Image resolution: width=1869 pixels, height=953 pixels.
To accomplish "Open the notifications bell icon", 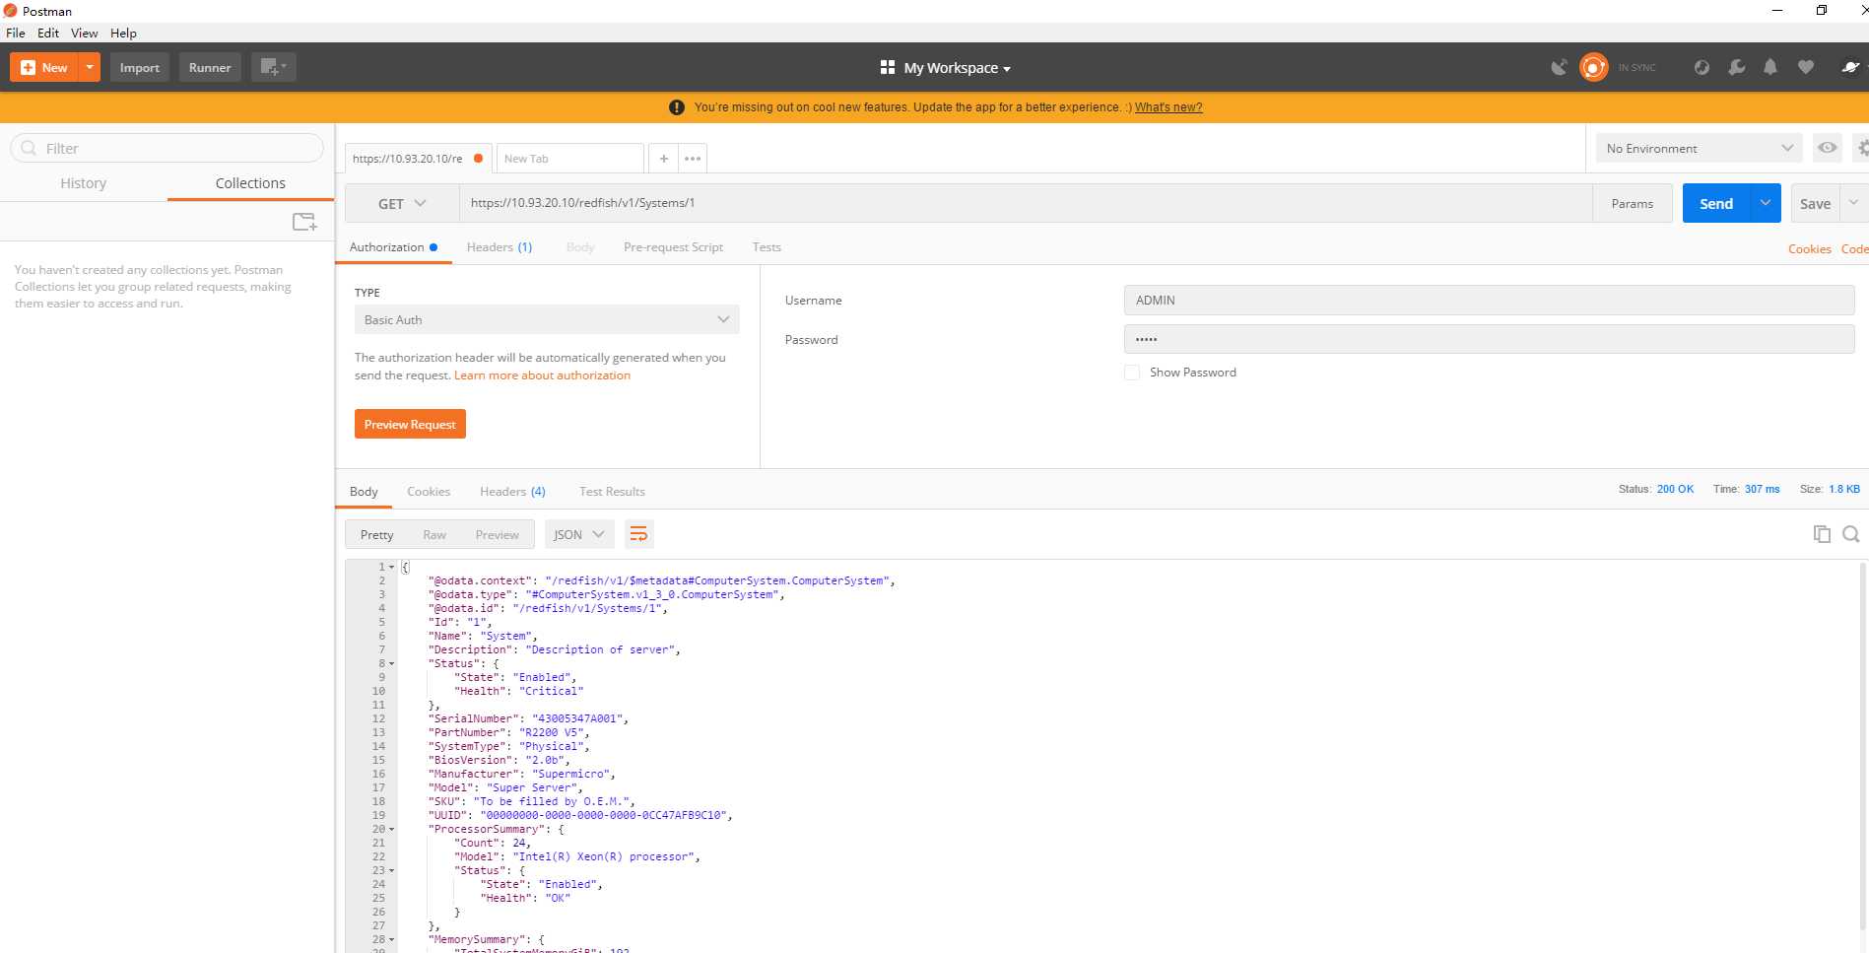I will point(1770,67).
